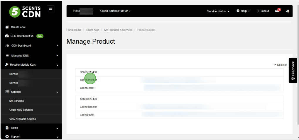This screenshot has width=299, height=140.
Task: Click the << Go Back link
Action: (x=280, y=65)
